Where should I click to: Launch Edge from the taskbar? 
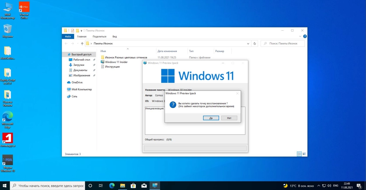(112, 186)
